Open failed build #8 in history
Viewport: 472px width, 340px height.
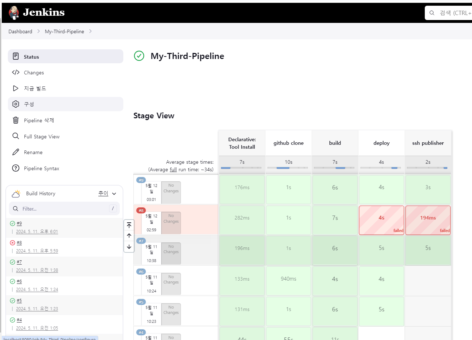(19, 242)
